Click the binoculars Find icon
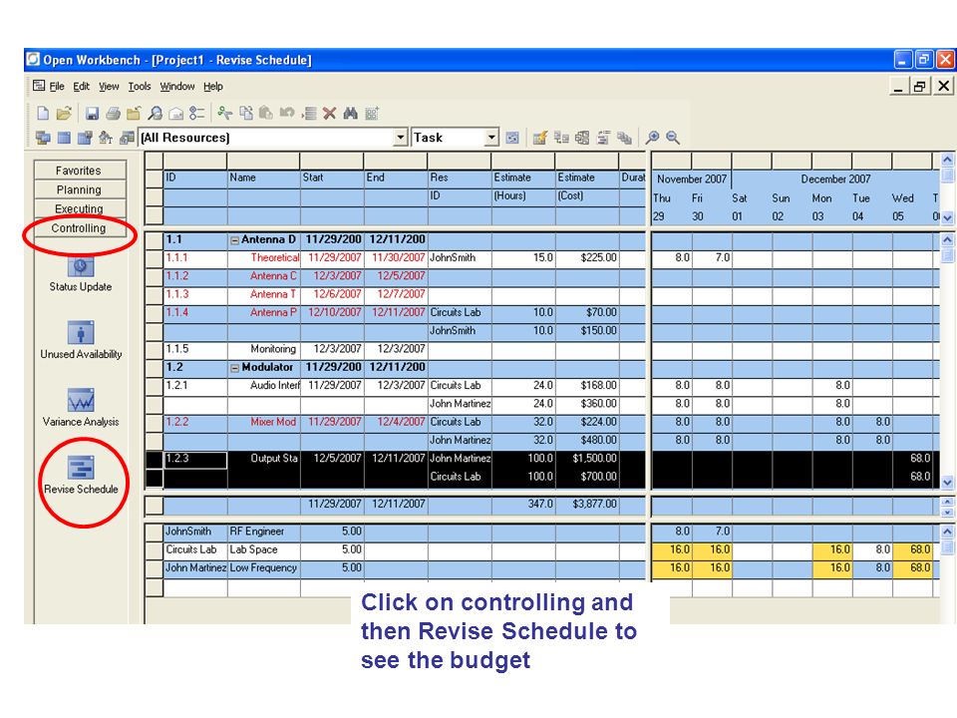957x718 pixels. coord(350,113)
